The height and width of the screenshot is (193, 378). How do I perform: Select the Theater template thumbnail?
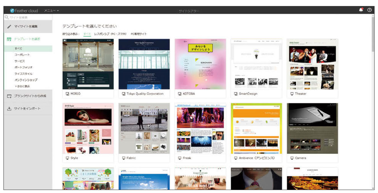point(312,64)
